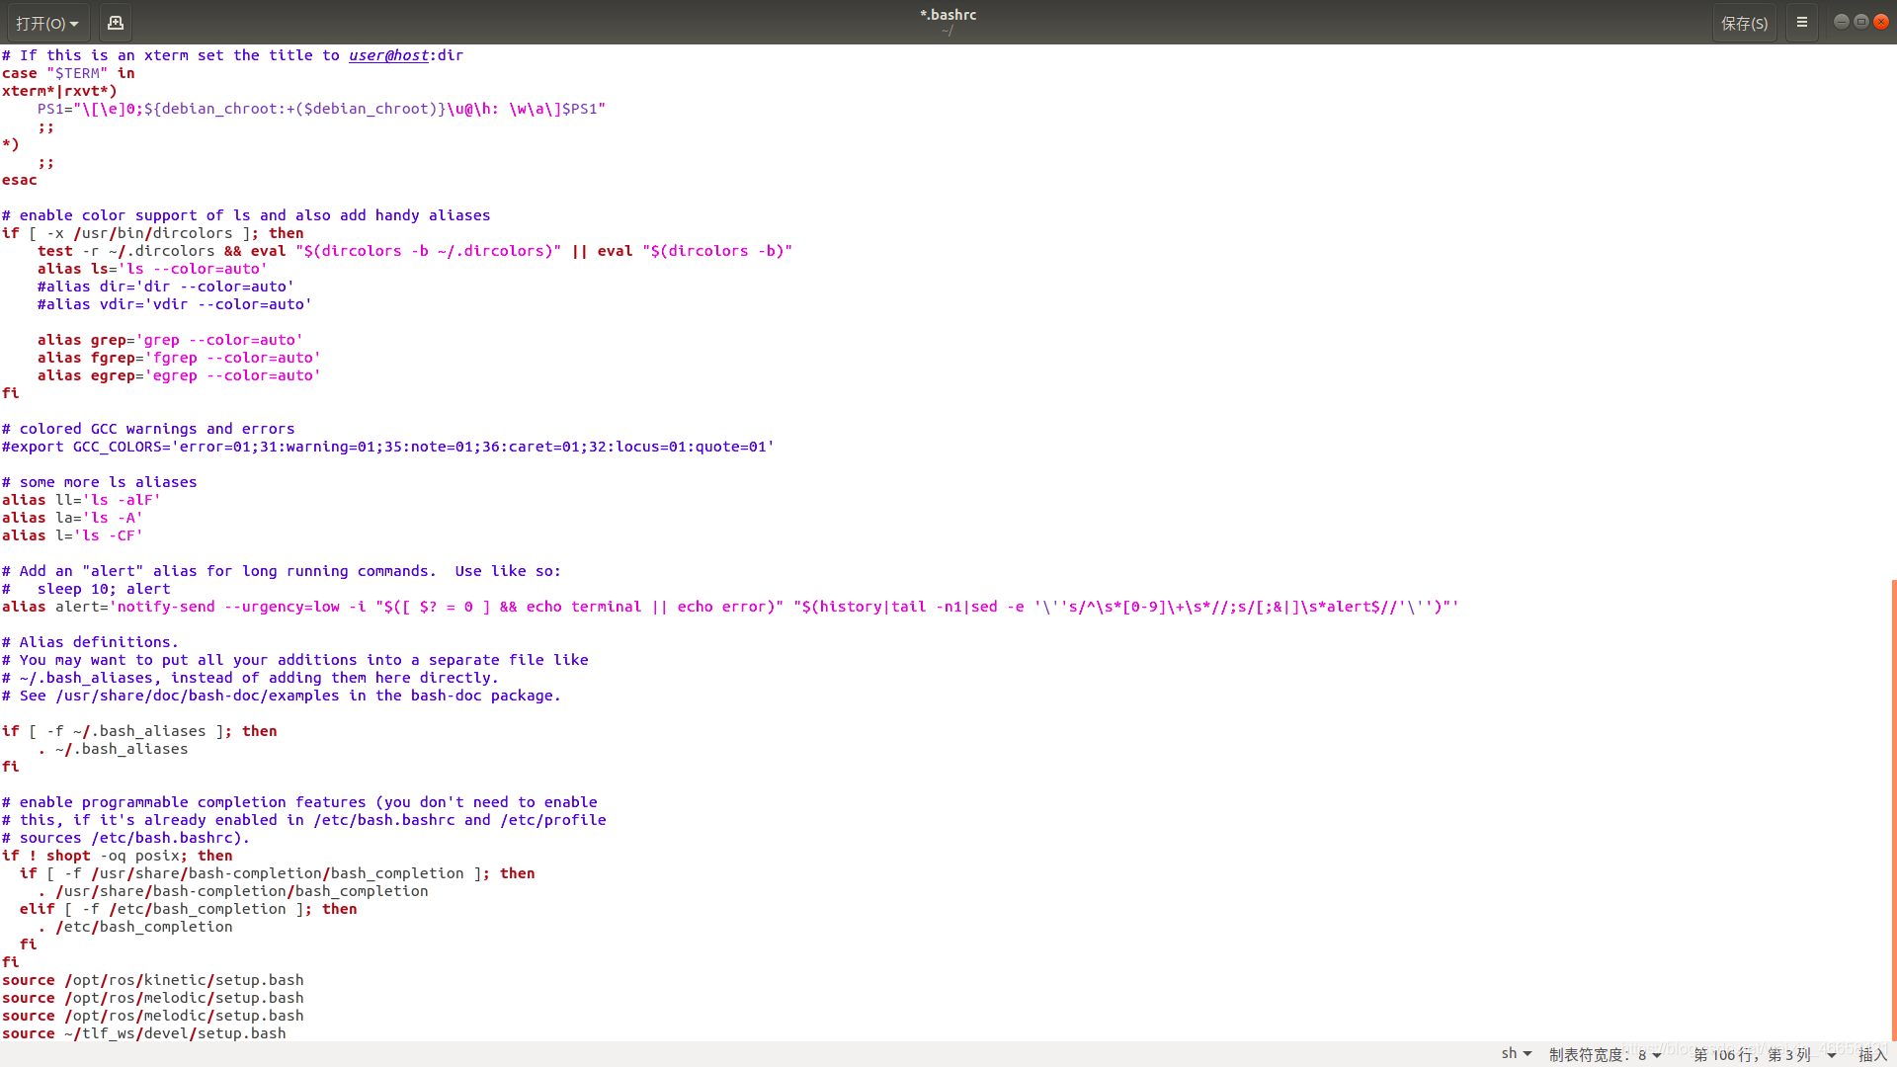Click the PS1 assignment line

(321, 109)
